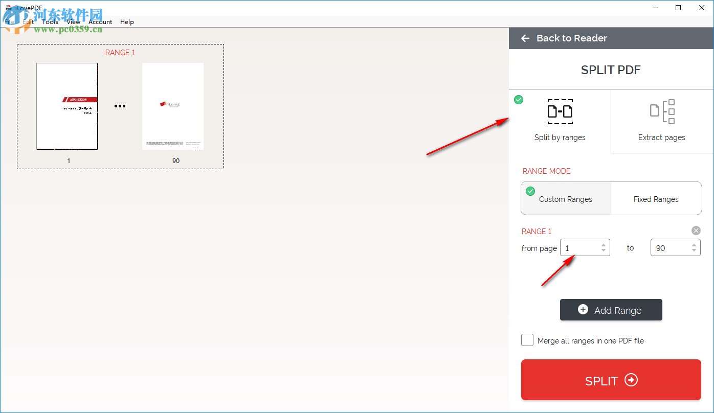Click the back arrow to return to Reader
714x413 pixels.
pyautogui.click(x=525, y=38)
